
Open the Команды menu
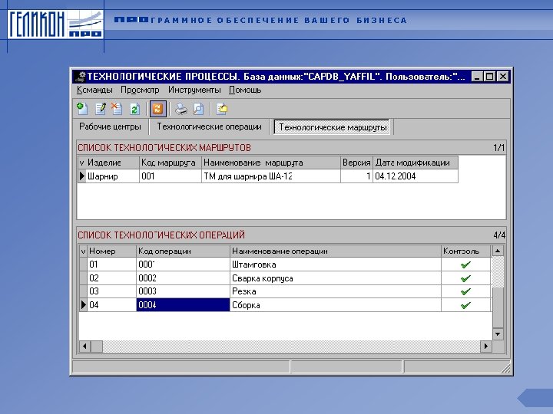[94, 90]
